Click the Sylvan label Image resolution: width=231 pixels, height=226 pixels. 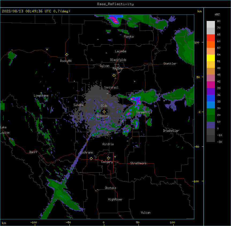105,66
